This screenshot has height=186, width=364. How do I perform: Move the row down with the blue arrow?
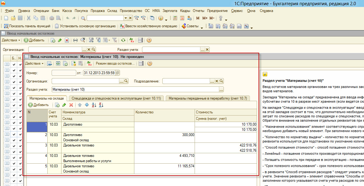87,105
